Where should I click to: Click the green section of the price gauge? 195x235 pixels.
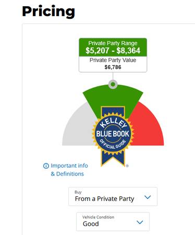[113, 97]
